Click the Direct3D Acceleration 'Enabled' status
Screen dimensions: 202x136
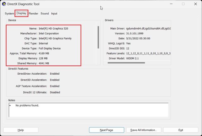(x=55, y=80)
